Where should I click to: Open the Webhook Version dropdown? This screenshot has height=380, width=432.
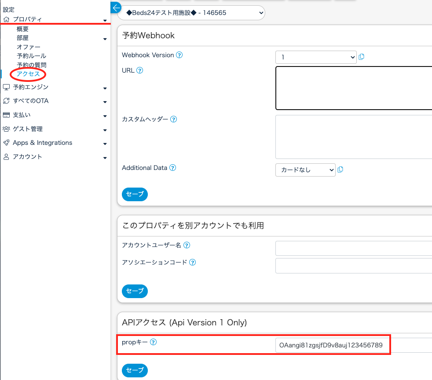click(315, 57)
